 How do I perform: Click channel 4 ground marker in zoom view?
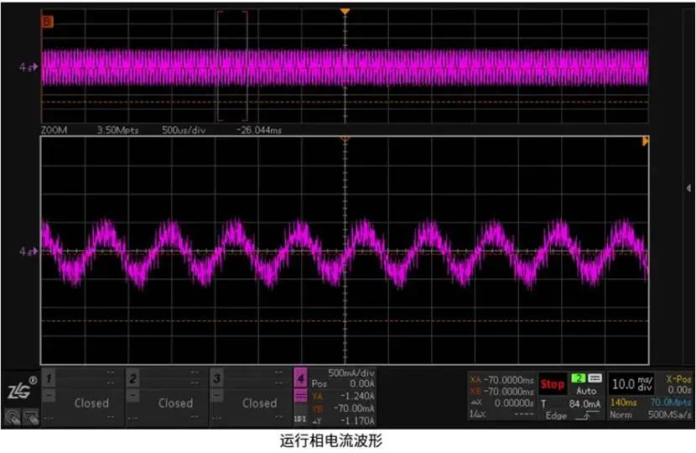[x=29, y=252]
